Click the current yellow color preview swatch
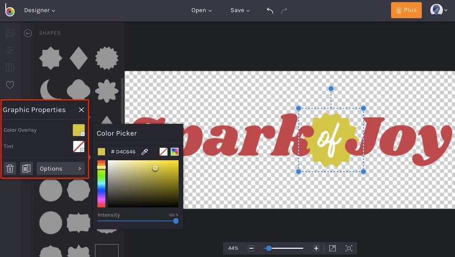 pyautogui.click(x=101, y=152)
